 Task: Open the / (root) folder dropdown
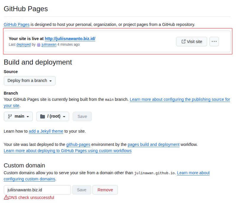[53, 116]
